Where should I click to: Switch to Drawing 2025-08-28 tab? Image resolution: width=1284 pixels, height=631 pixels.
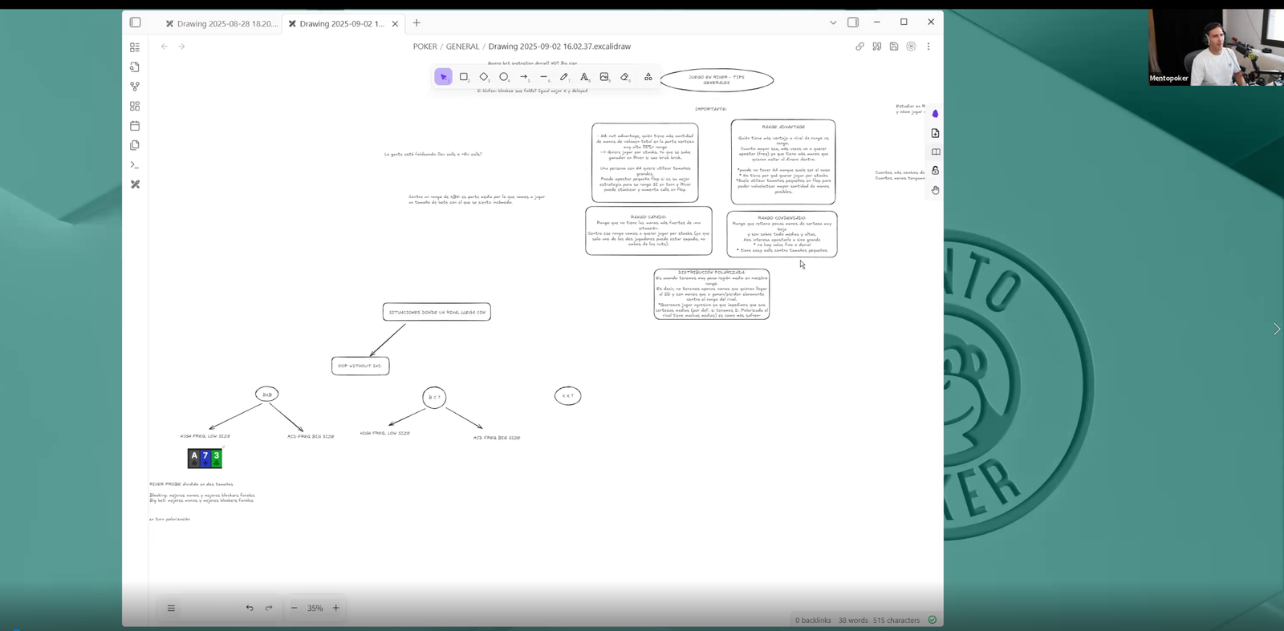click(x=221, y=23)
